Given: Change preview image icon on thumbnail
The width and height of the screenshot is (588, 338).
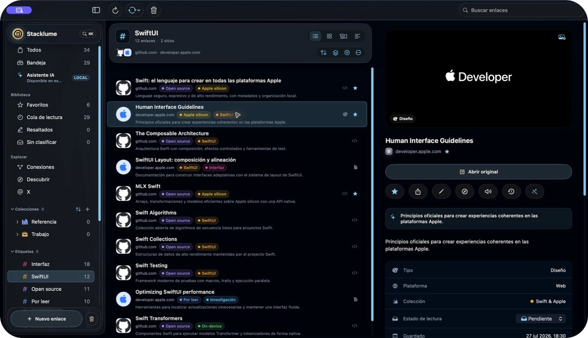Looking at the screenshot, I should pyautogui.click(x=562, y=37).
